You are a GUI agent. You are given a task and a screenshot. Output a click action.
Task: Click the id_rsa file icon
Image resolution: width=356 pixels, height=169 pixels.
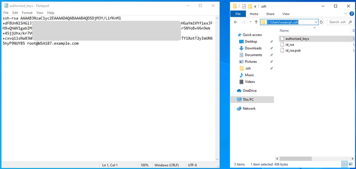pos(282,45)
